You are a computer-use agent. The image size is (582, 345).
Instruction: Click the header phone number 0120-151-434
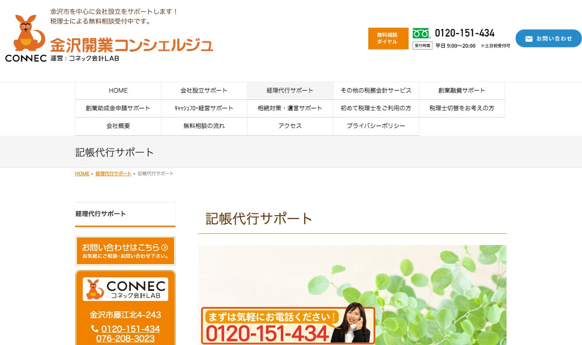click(x=465, y=33)
